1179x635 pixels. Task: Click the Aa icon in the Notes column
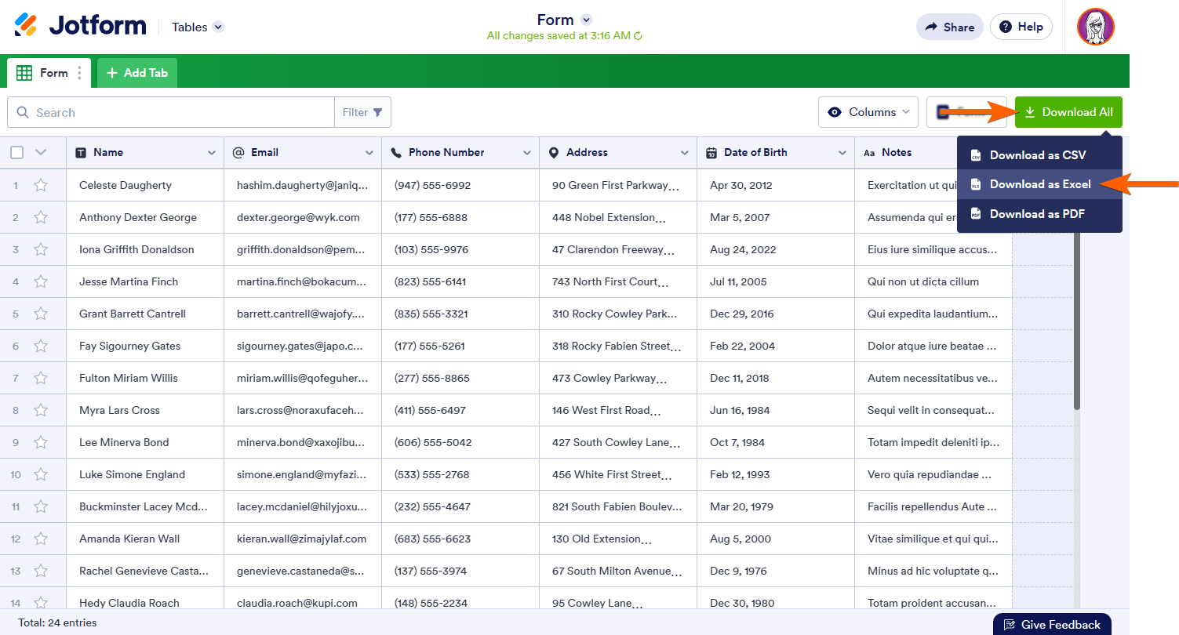[869, 152]
